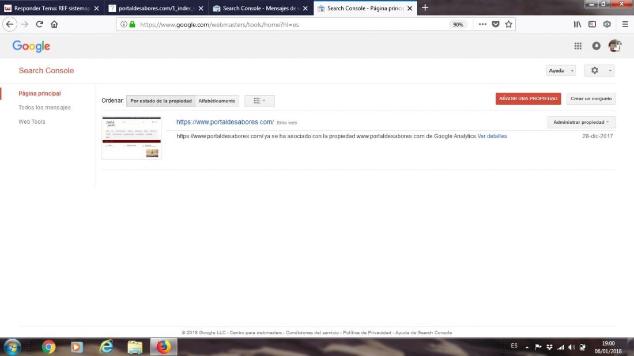Screen dimensions: 634x356
Task: Click the ES language indicator in taskbar
Action: coord(514,346)
